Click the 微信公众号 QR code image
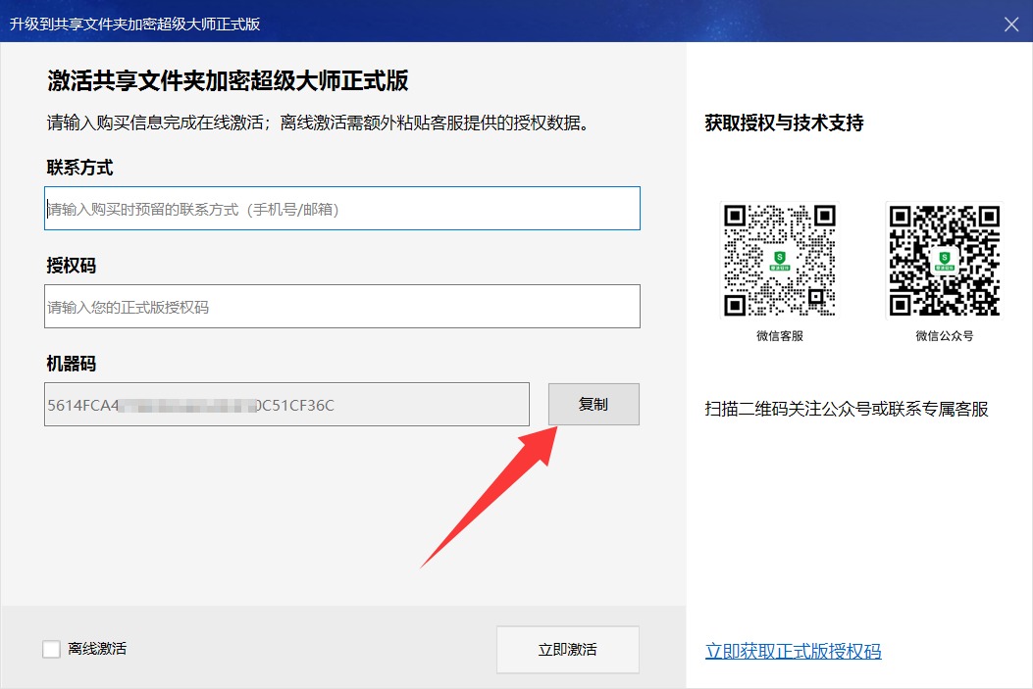 click(x=944, y=260)
